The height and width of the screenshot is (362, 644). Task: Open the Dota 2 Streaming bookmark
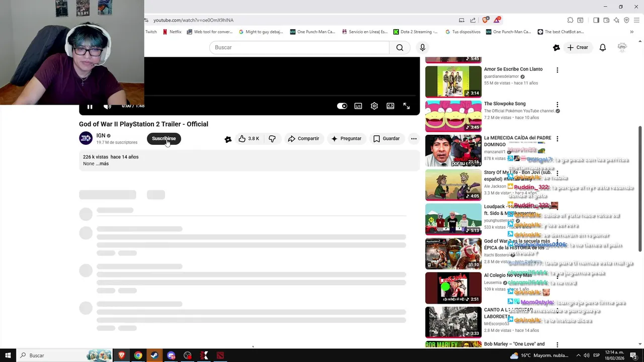416,32
